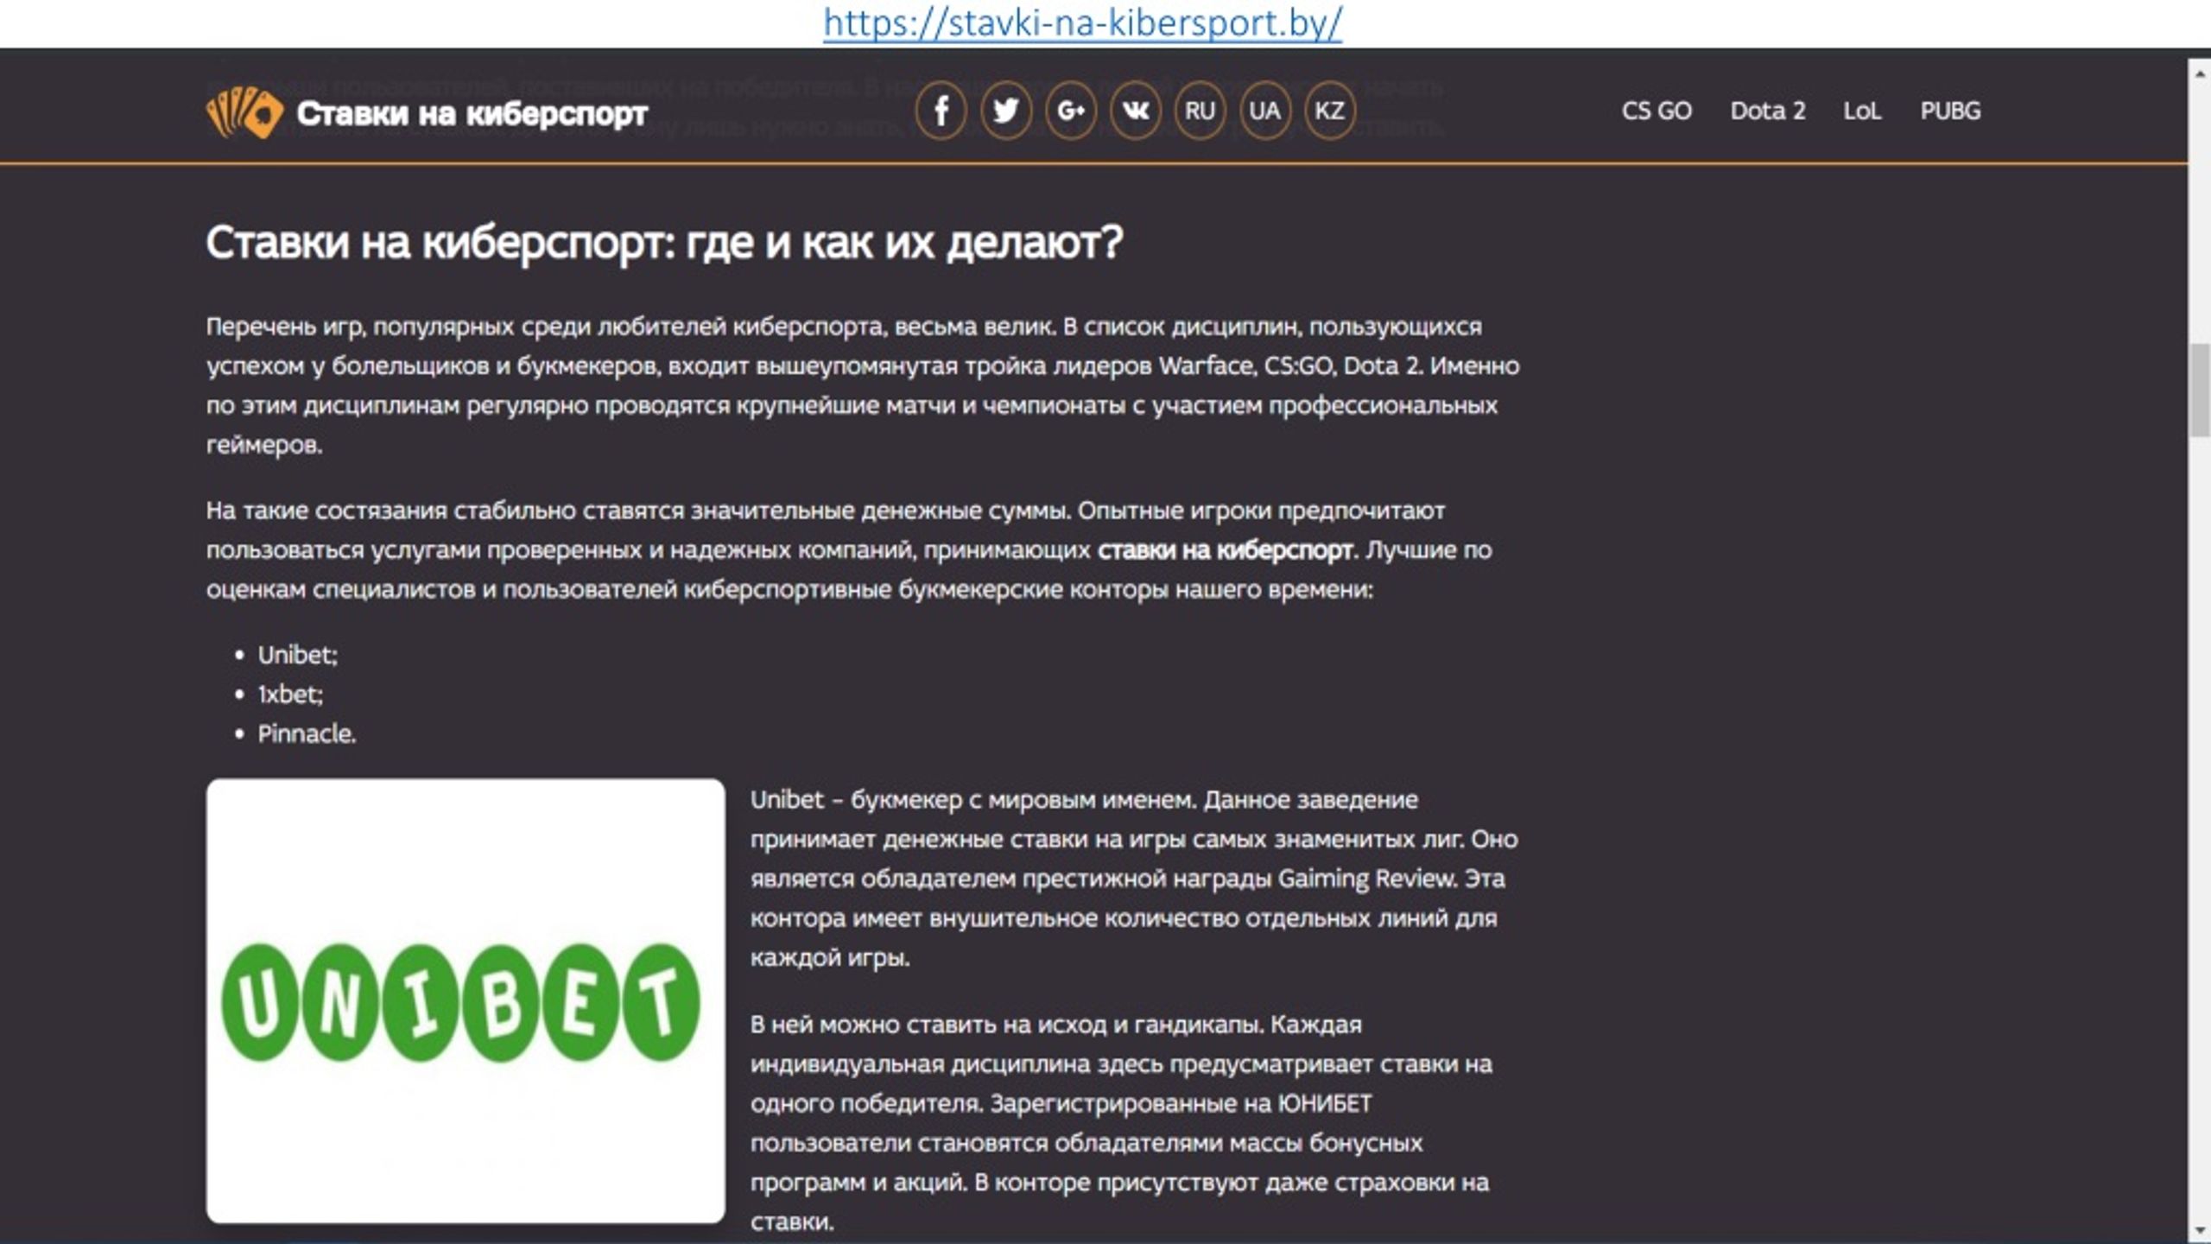Click the bold 'ставки на киберспорт' text
2211x1244 pixels.
[1227, 550]
